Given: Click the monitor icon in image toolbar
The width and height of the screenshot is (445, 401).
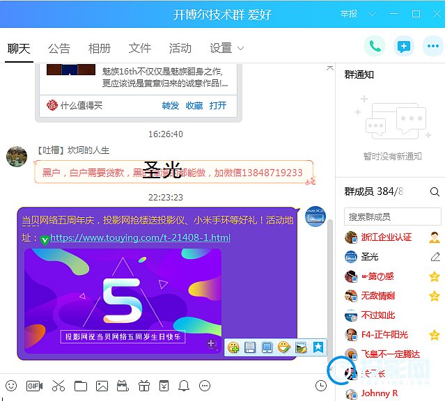Looking at the screenshot, I should click(x=267, y=347).
